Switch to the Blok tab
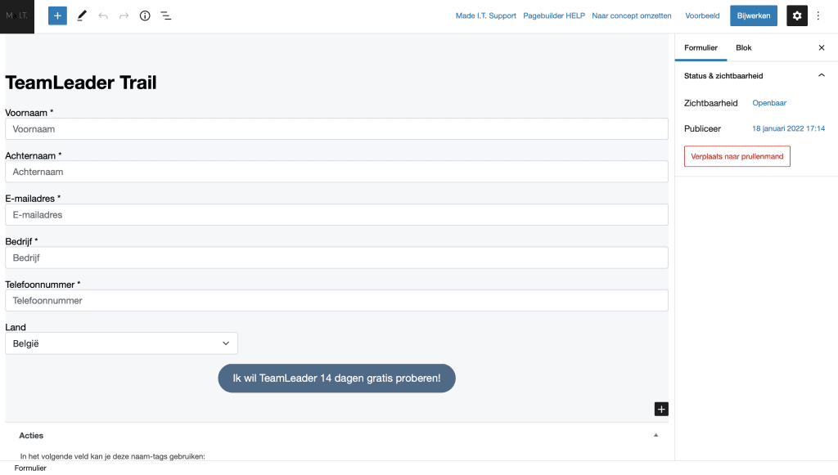This screenshot has width=838, height=475. tap(743, 47)
